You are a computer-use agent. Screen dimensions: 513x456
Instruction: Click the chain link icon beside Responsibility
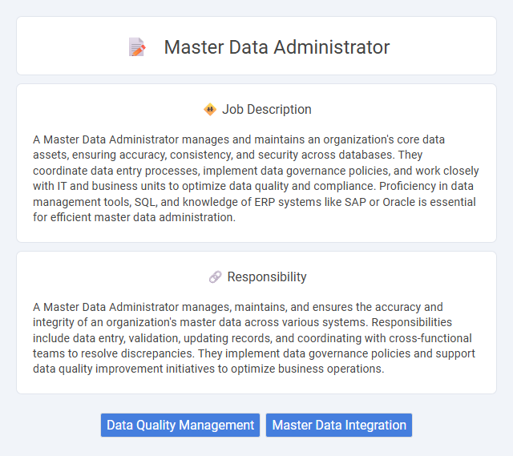(x=216, y=277)
